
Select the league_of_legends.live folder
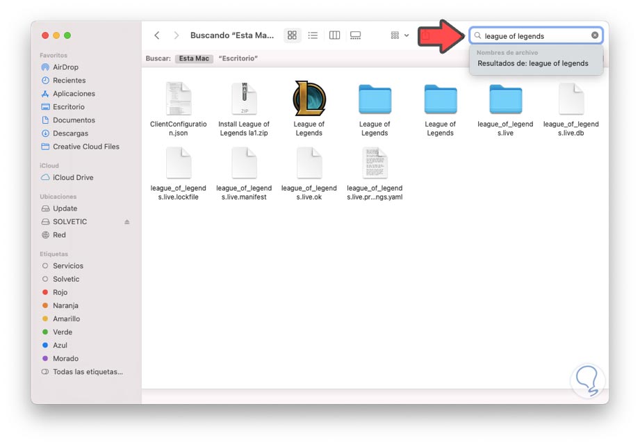coord(505,99)
